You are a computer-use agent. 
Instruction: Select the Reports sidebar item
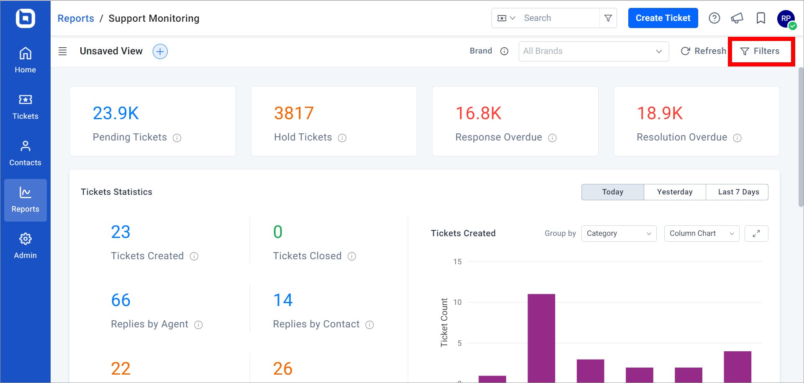pyautogui.click(x=25, y=200)
